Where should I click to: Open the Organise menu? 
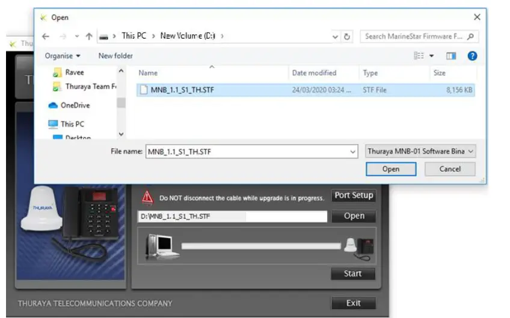tap(63, 56)
